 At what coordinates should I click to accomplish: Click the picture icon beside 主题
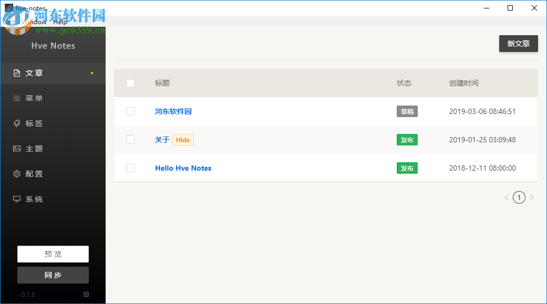click(17, 149)
